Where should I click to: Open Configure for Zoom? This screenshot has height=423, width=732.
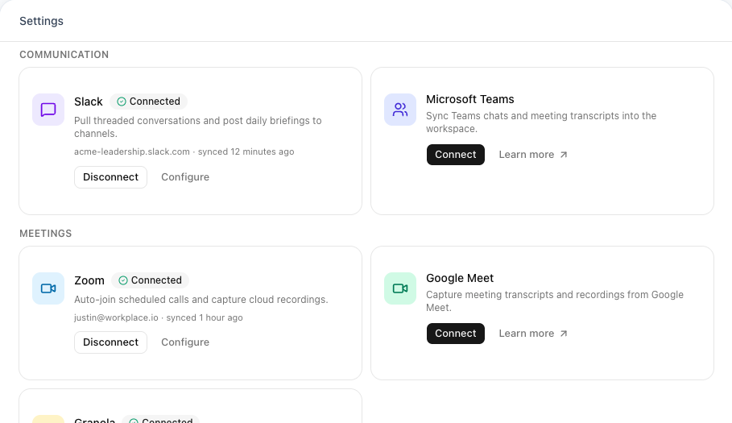(185, 342)
